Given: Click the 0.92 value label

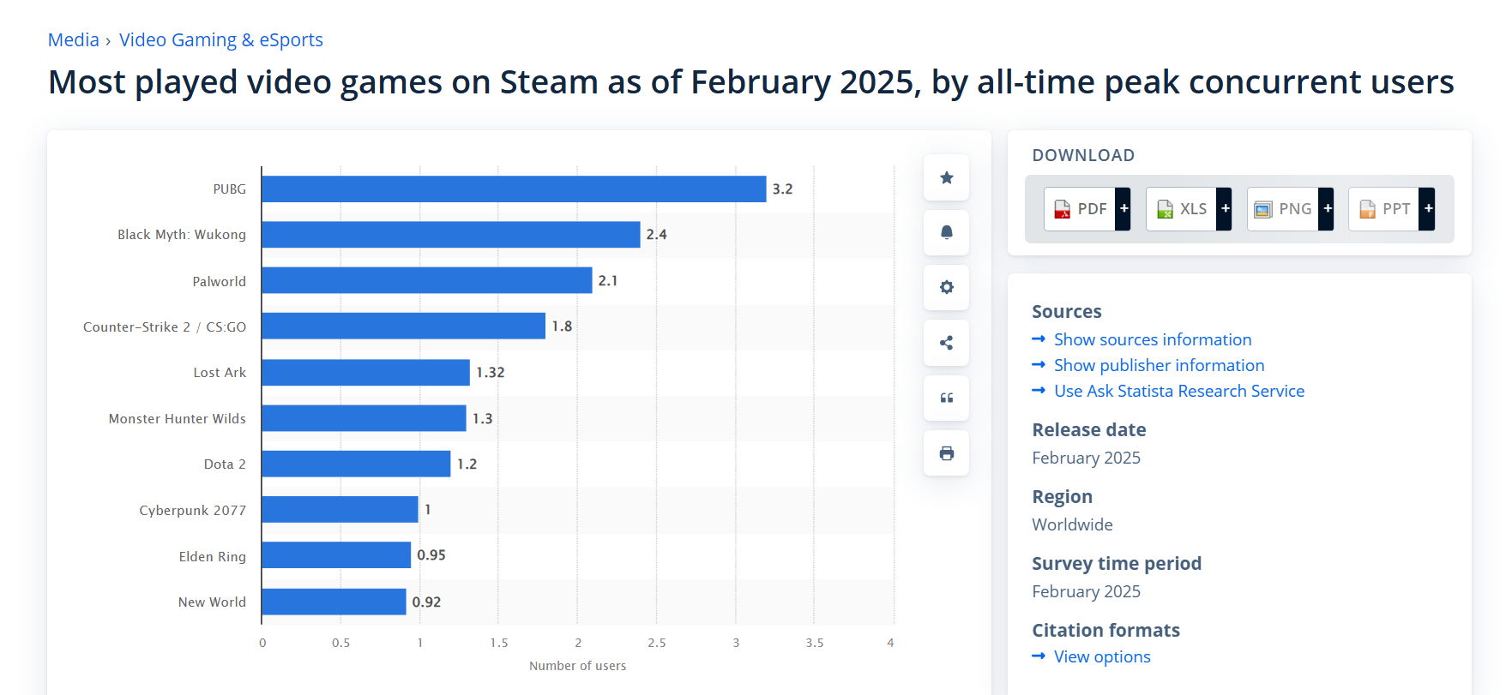Looking at the screenshot, I should (x=426, y=602).
